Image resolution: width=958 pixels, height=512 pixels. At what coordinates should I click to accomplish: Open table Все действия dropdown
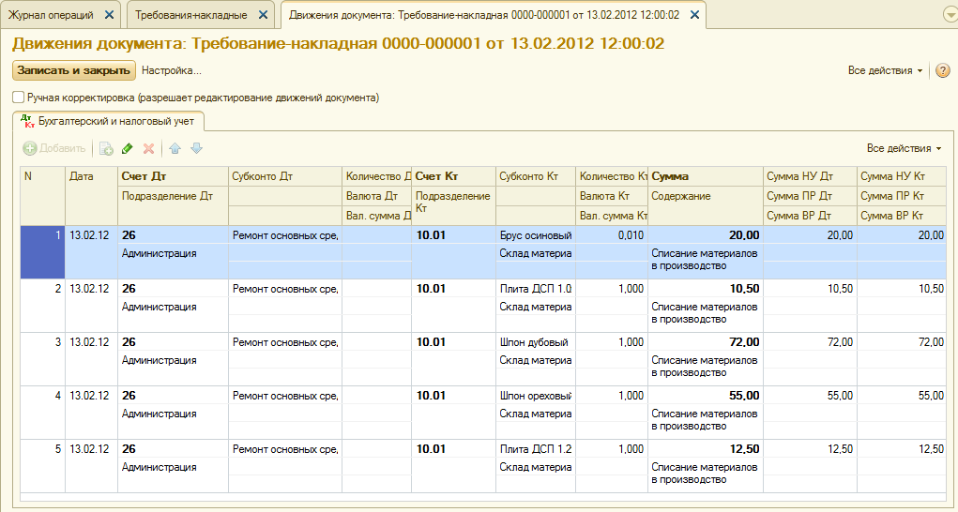tap(905, 148)
